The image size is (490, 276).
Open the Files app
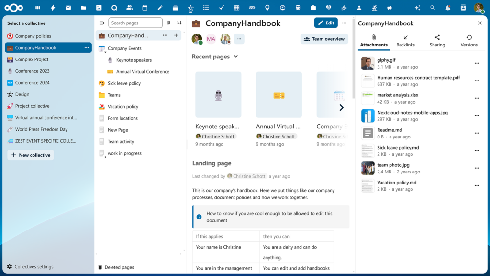pos(84,7)
